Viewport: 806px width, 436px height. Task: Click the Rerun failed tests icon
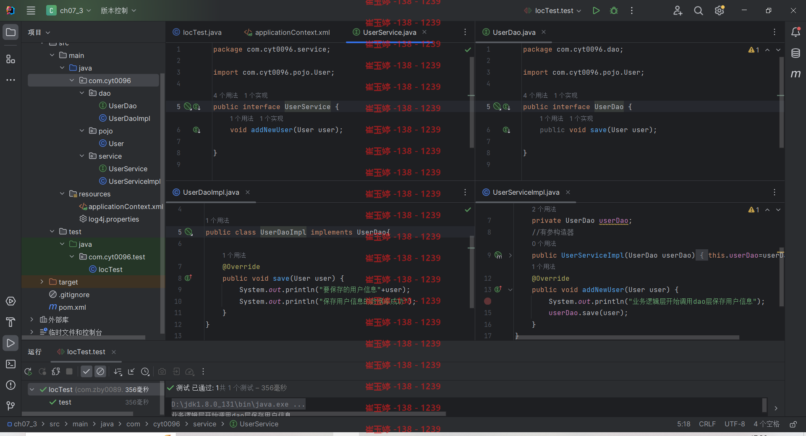pos(42,371)
